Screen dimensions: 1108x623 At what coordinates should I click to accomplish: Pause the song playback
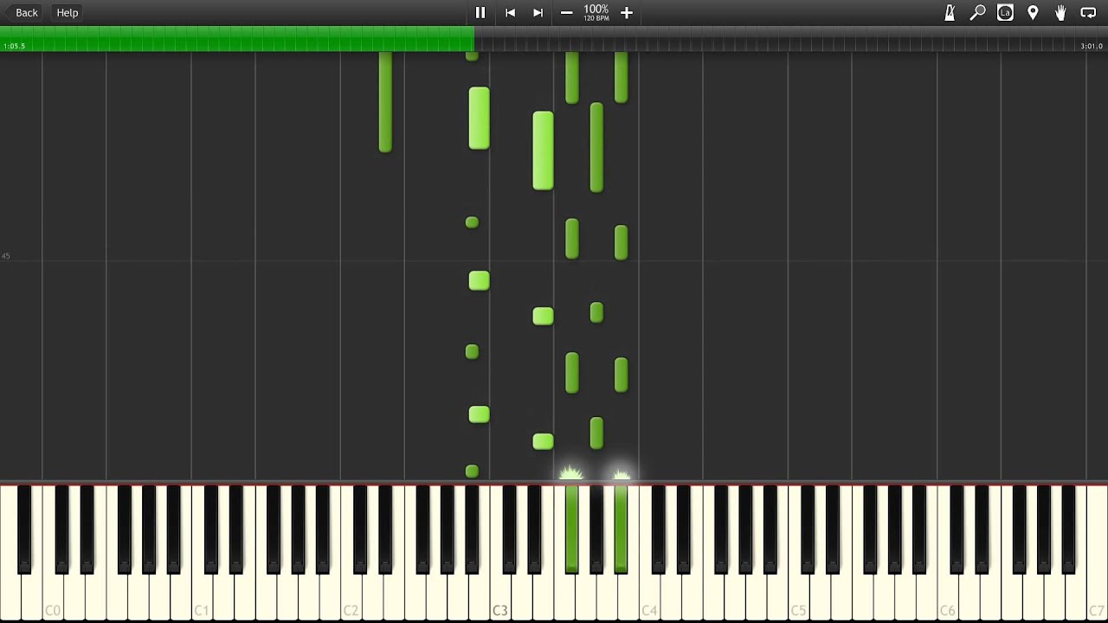480,13
